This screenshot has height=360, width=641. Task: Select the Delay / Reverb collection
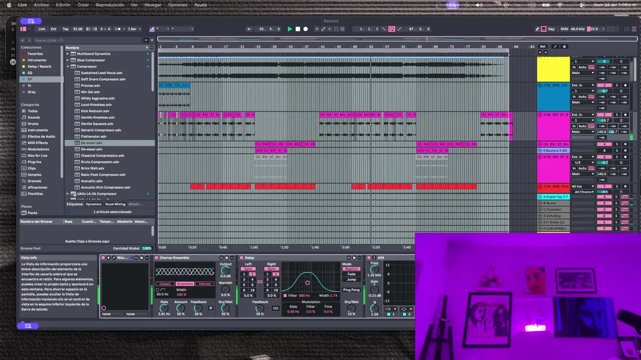pyautogui.click(x=40, y=66)
